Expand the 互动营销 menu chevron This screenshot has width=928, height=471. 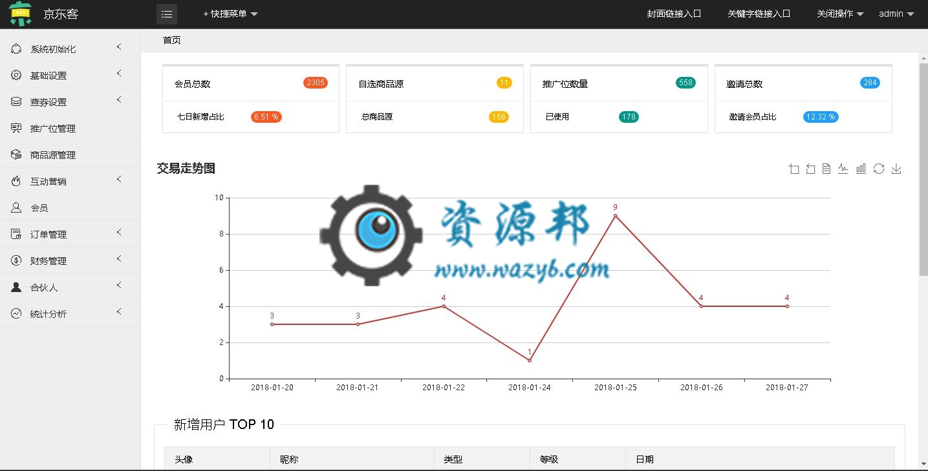pos(119,180)
